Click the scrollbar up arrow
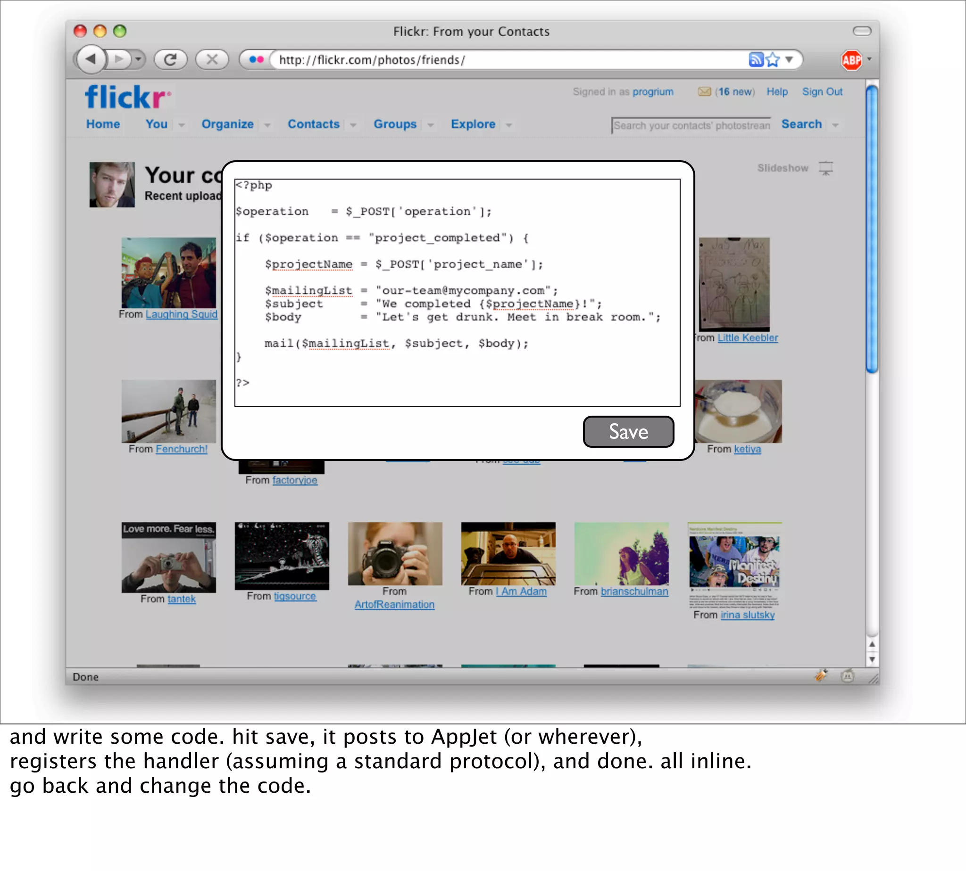 [x=872, y=645]
